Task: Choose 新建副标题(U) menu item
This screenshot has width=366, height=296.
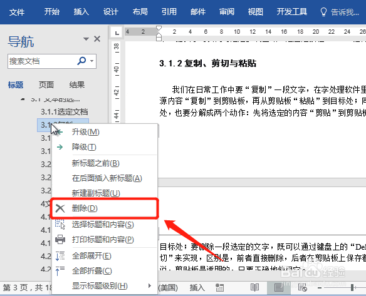Action: tap(104, 193)
